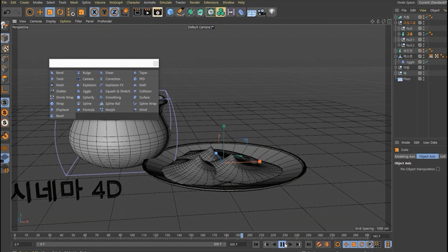Open the Node Space dropdown

[432, 2]
